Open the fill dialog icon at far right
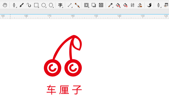 [x=166, y=5]
